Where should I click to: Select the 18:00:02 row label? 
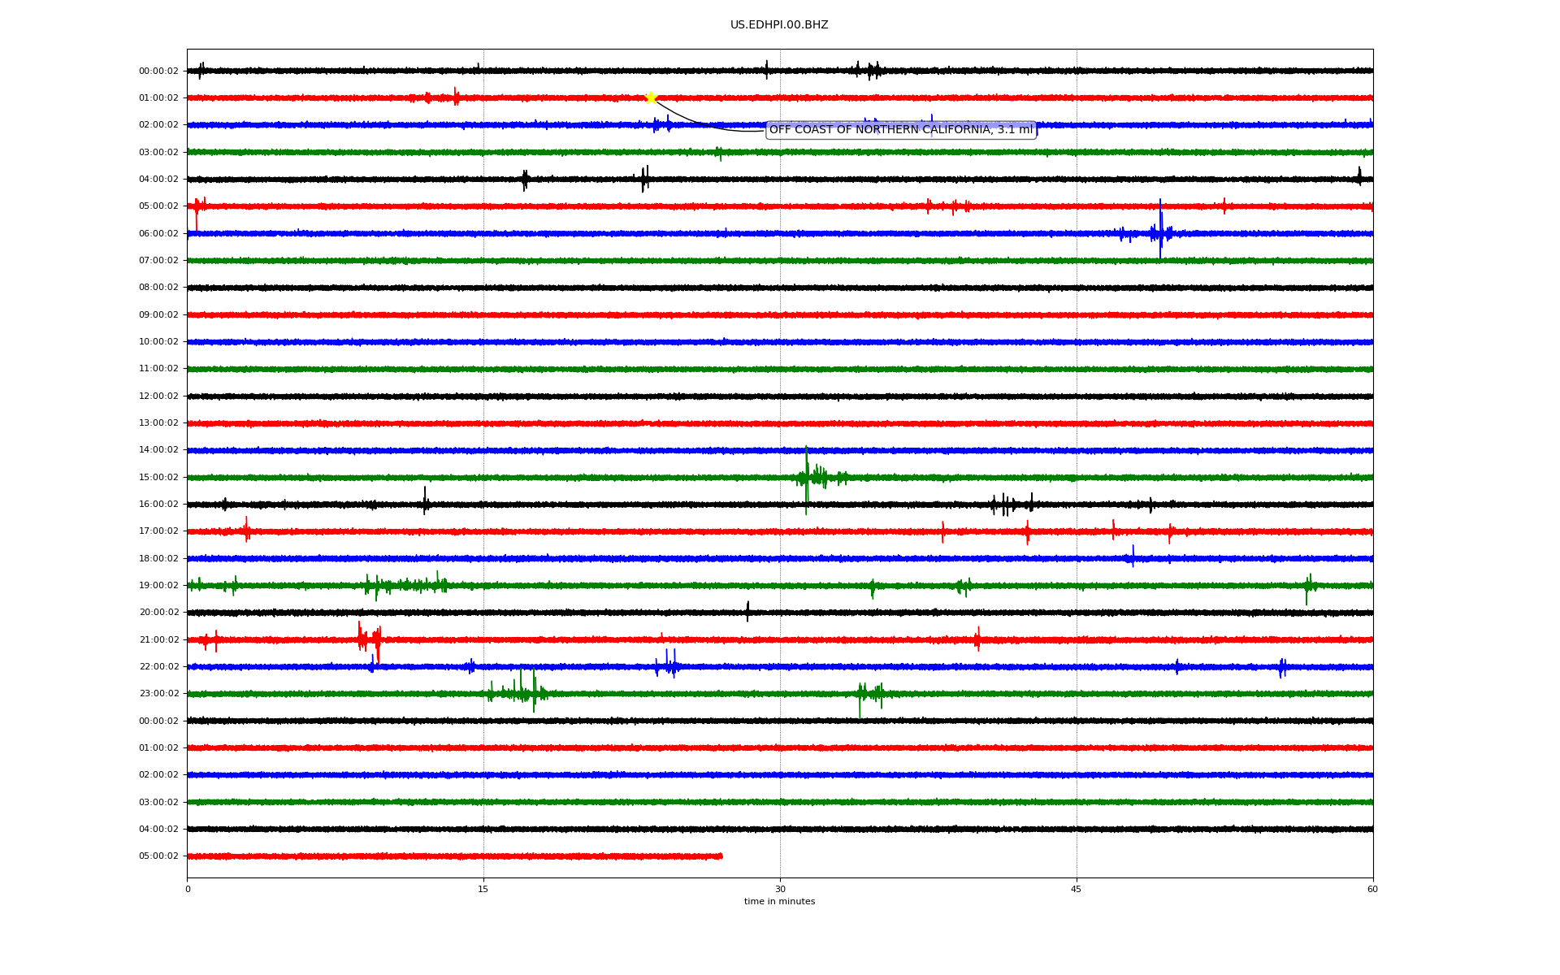coord(158,559)
